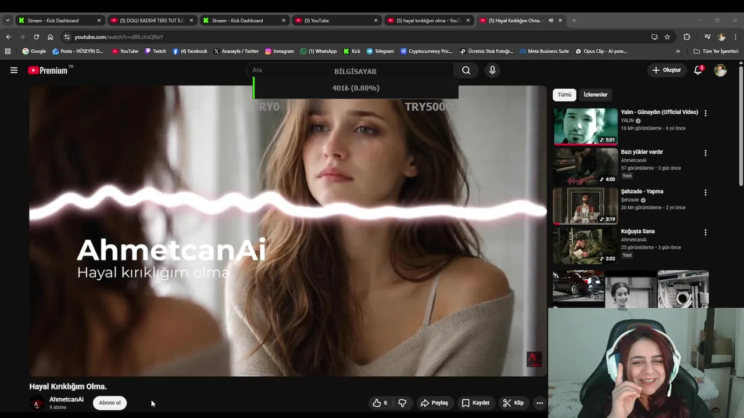The image size is (744, 418).
Task: Start voice search with microphone icon
Action: pyautogui.click(x=492, y=70)
